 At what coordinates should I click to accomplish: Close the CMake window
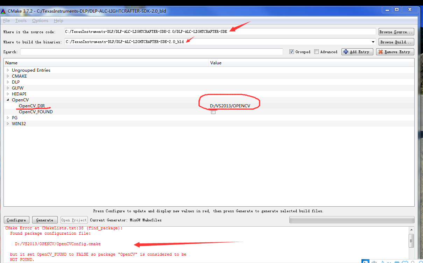pyautogui.click(x=409, y=10)
